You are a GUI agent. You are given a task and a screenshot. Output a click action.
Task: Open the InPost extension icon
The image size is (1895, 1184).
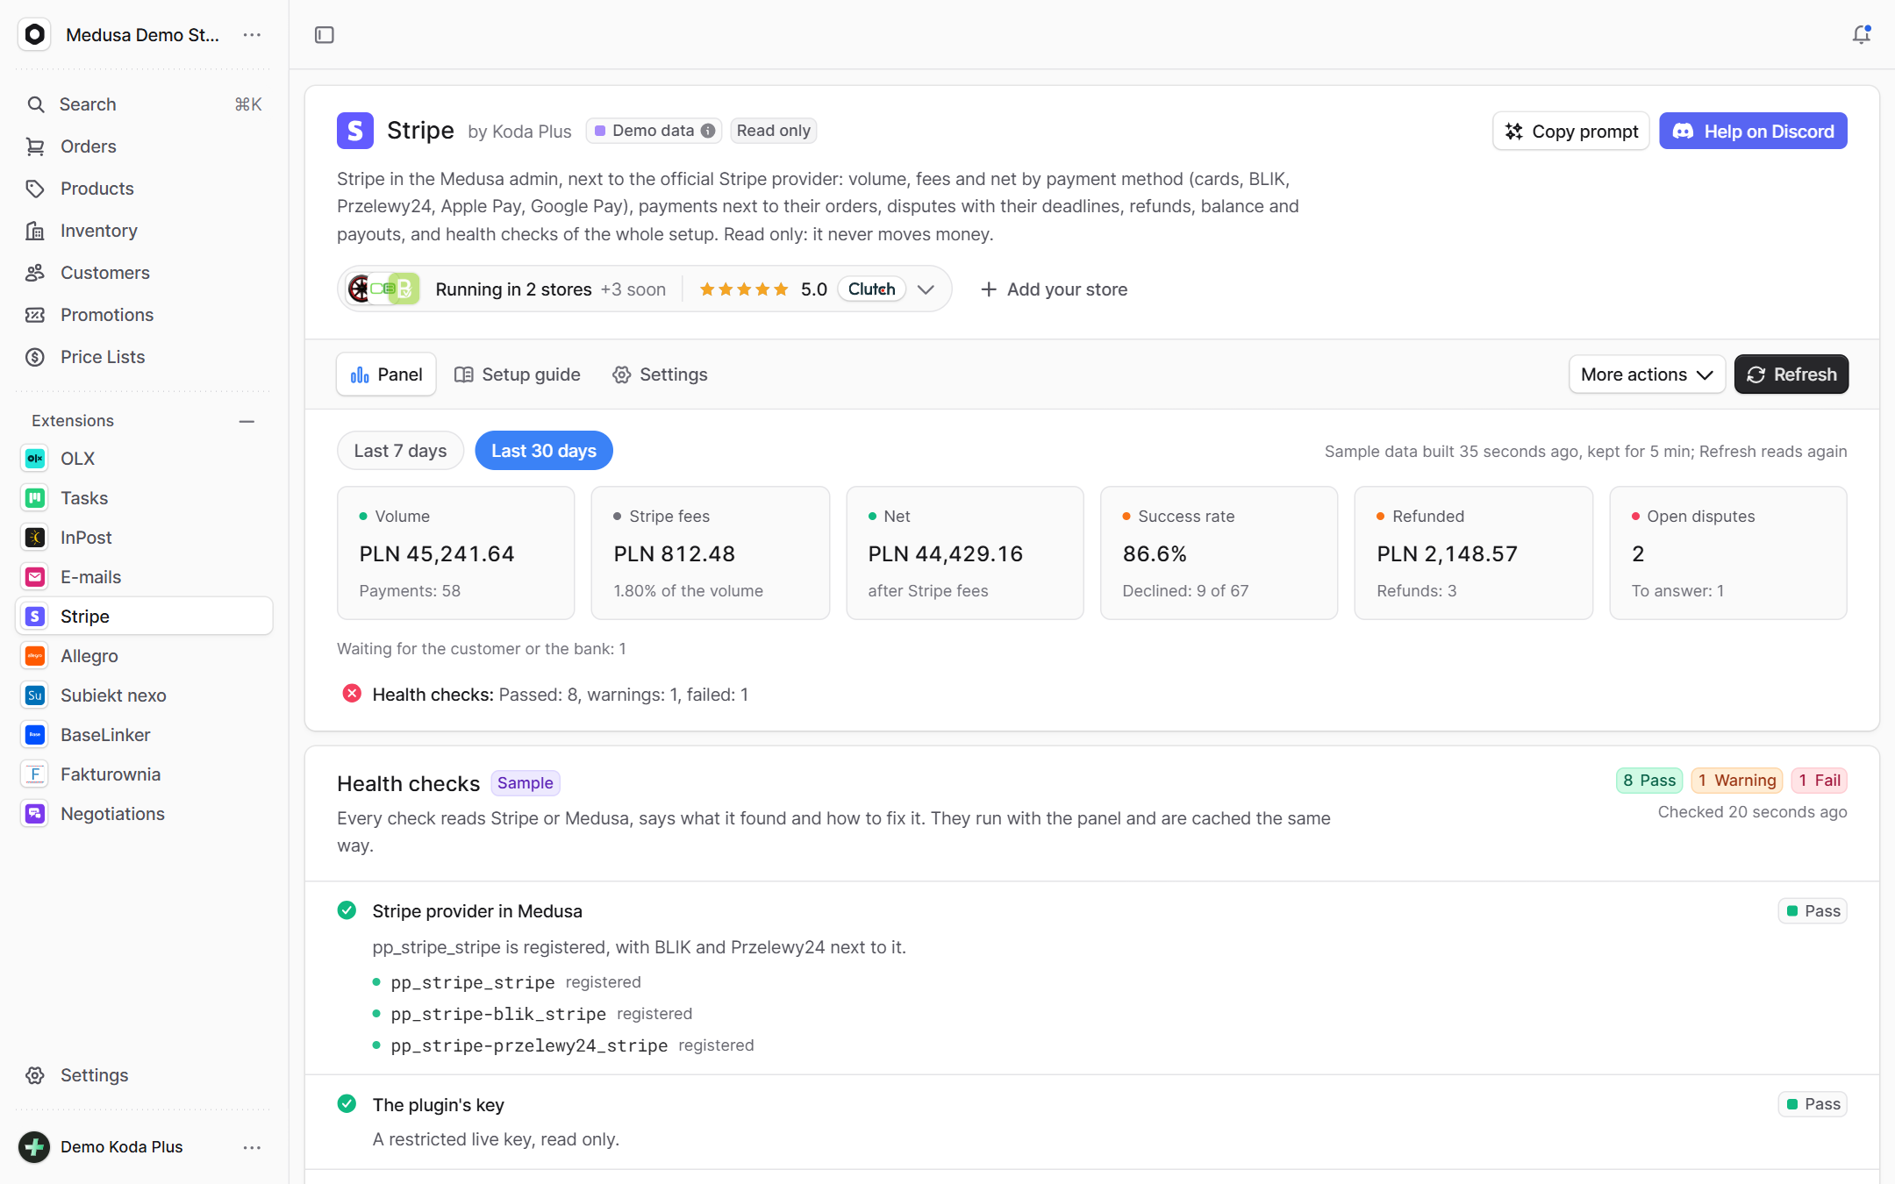35,538
